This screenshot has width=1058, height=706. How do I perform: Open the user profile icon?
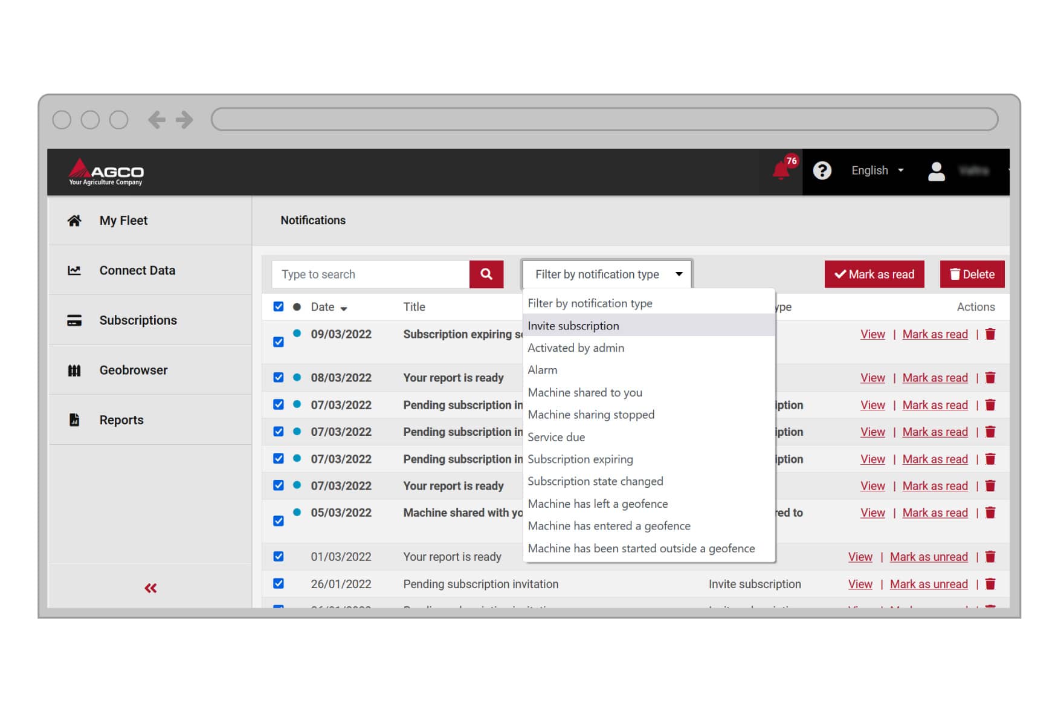(x=936, y=171)
